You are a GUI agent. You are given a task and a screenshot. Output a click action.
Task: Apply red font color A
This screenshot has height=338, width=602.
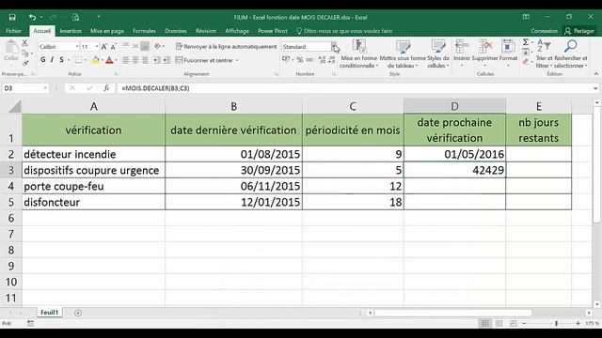109,60
